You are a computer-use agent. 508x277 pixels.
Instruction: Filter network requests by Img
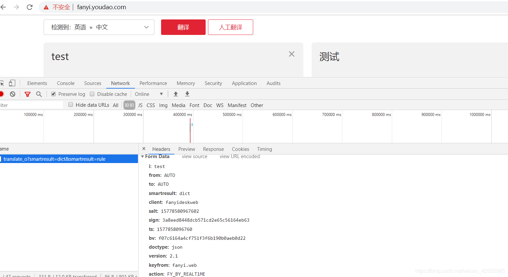point(163,105)
